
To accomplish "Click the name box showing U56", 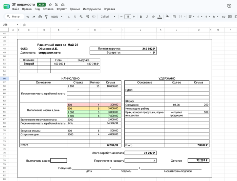I will tap(5, 25).
